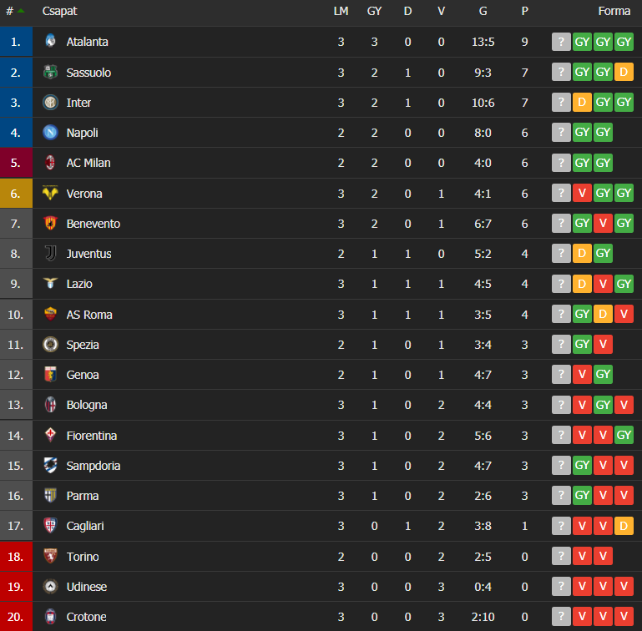
Task: Click Sassuolo's orange D draw form badge
Action: coord(624,72)
